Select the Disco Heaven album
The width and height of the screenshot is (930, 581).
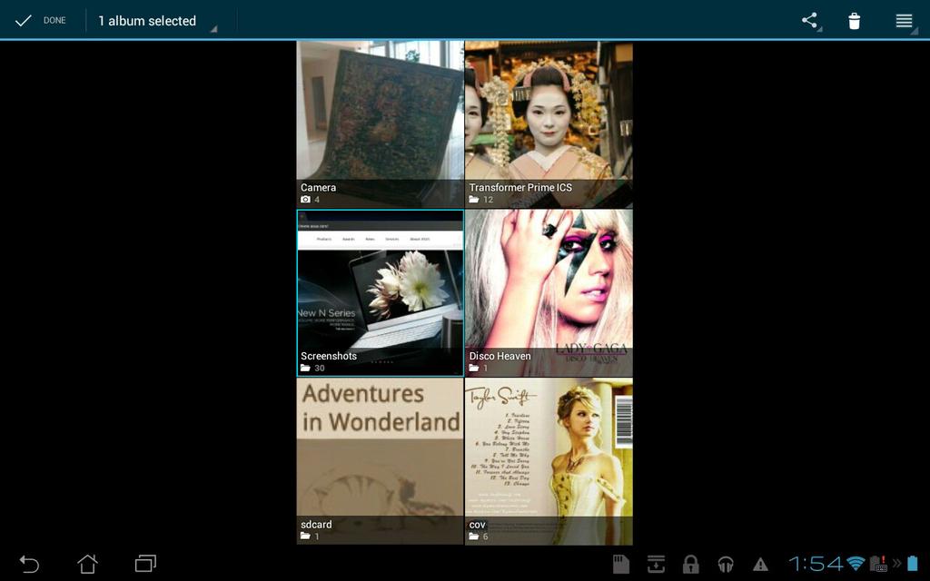pos(549,292)
